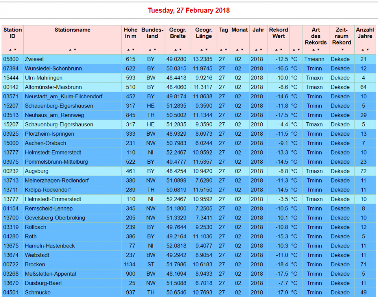Screen dimensions: 378x297
Task: Sort Stationsname column descending
Action: [x=75, y=50]
